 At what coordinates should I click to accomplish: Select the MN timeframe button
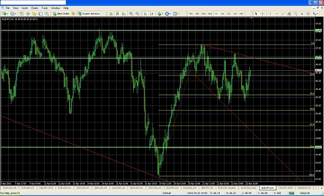(x=242, y=13)
